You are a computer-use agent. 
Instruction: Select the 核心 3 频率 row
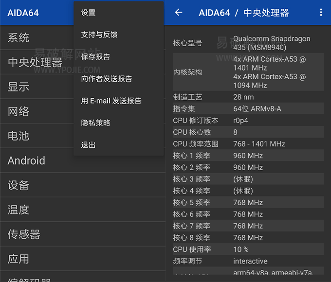coord(248,179)
